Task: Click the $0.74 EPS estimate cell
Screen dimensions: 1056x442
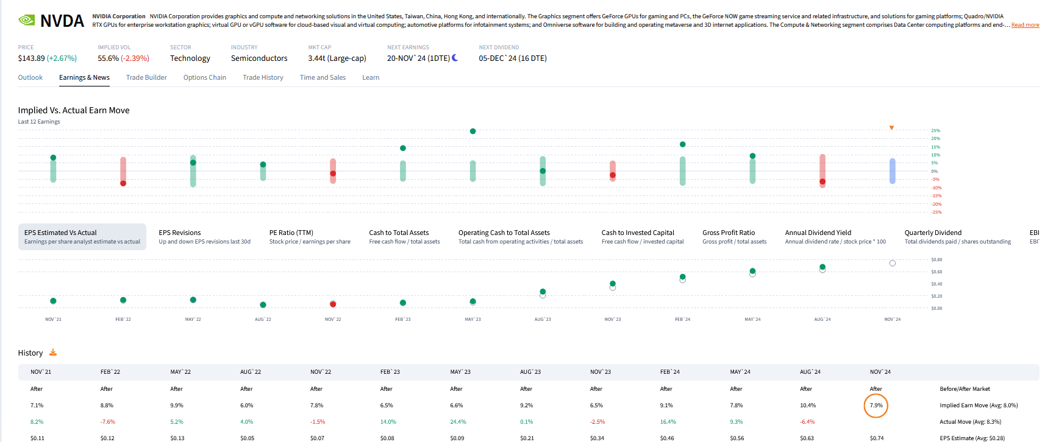Action: [x=877, y=438]
